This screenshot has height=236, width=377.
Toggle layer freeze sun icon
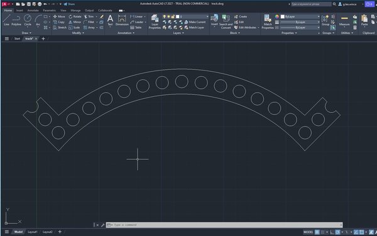coord(168,16)
